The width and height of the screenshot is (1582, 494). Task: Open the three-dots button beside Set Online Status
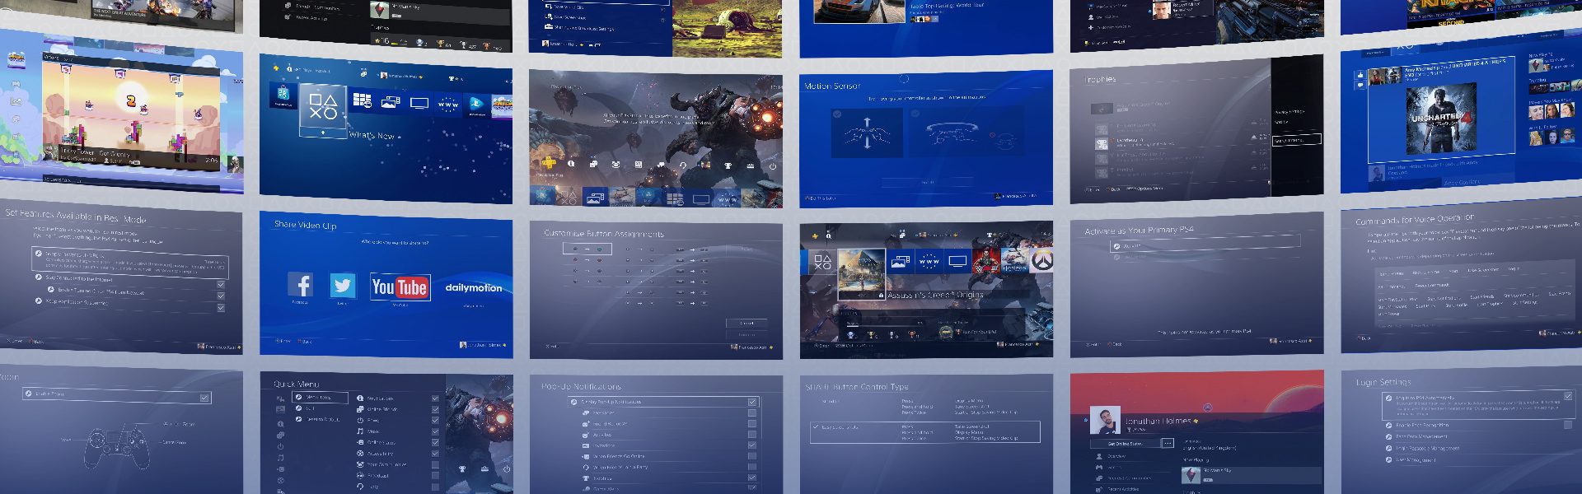click(x=1168, y=444)
